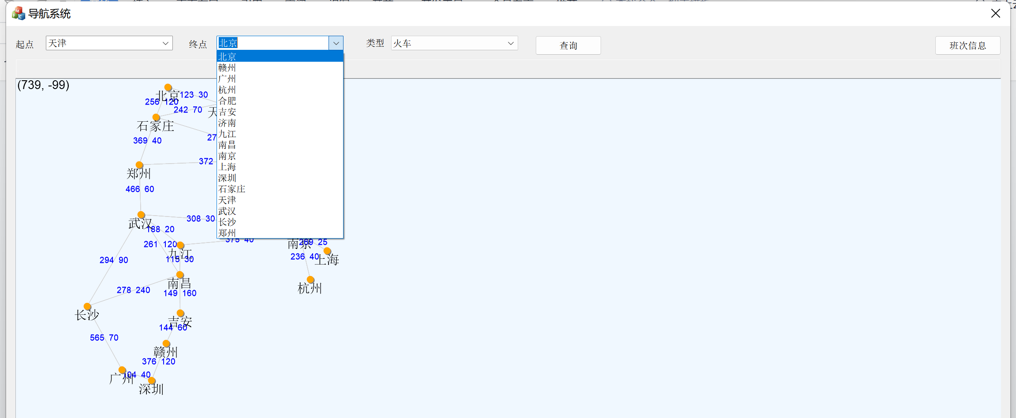Click edge label 369 40

pos(147,141)
